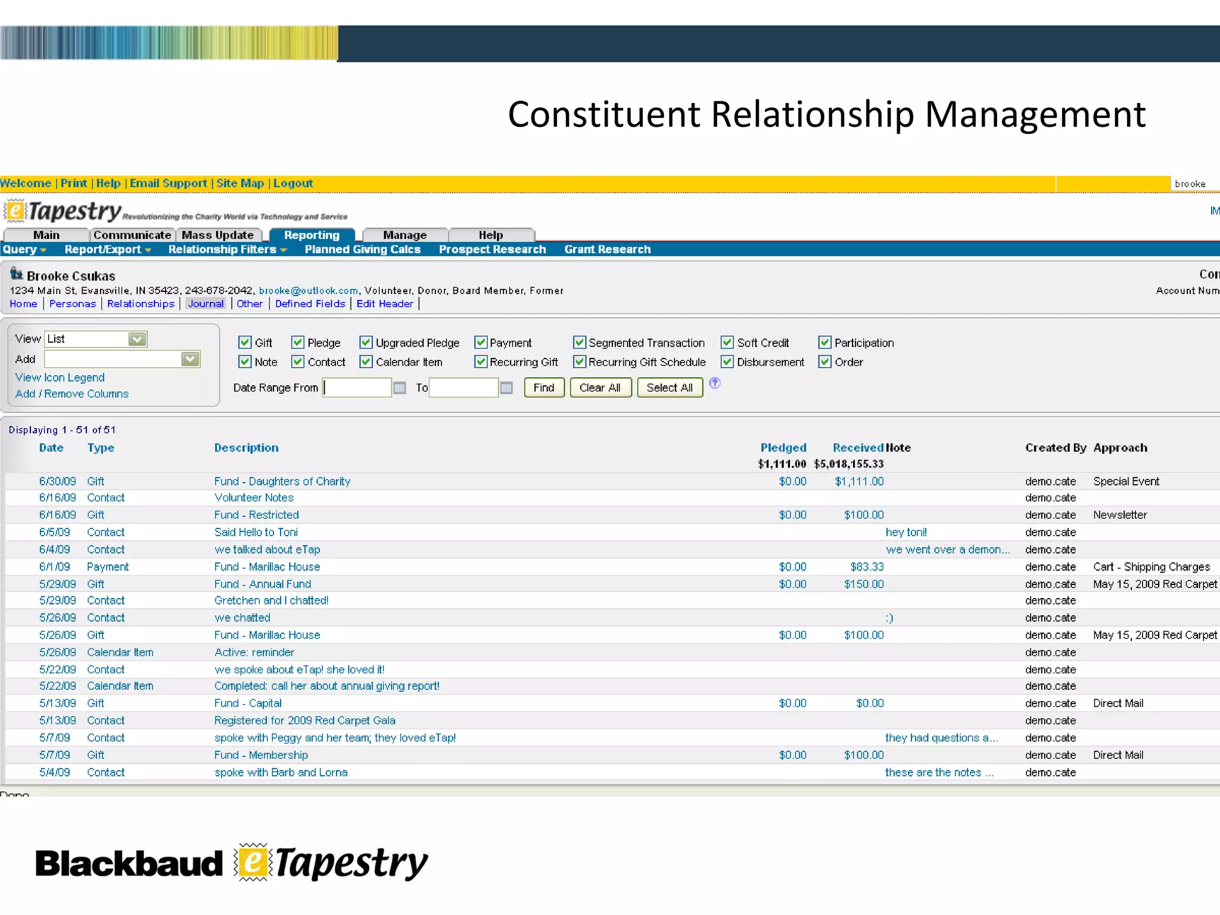Open Registered for 2009 Red Carpet Gala
Viewport: 1220px width, 915px height.
(x=305, y=721)
